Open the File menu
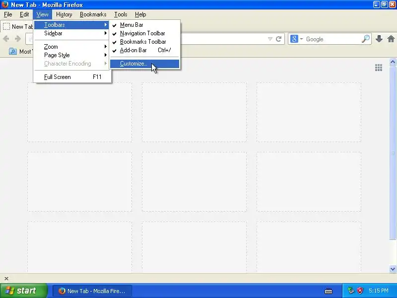This screenshot has width=397, height=298. click(x=8, y=14)
